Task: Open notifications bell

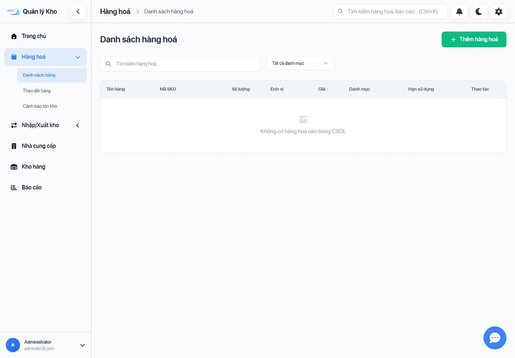Action: tap(459, 11)
